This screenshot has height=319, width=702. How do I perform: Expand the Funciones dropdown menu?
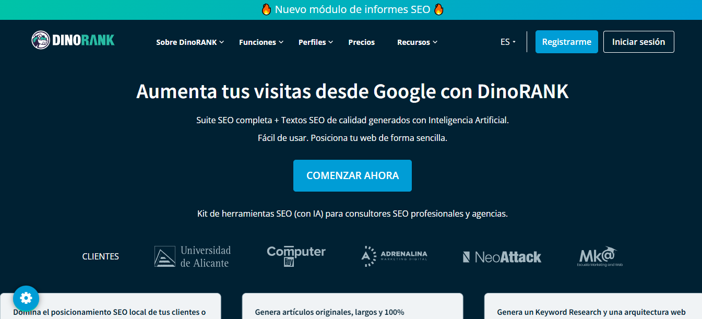click(x=261, y=42)
